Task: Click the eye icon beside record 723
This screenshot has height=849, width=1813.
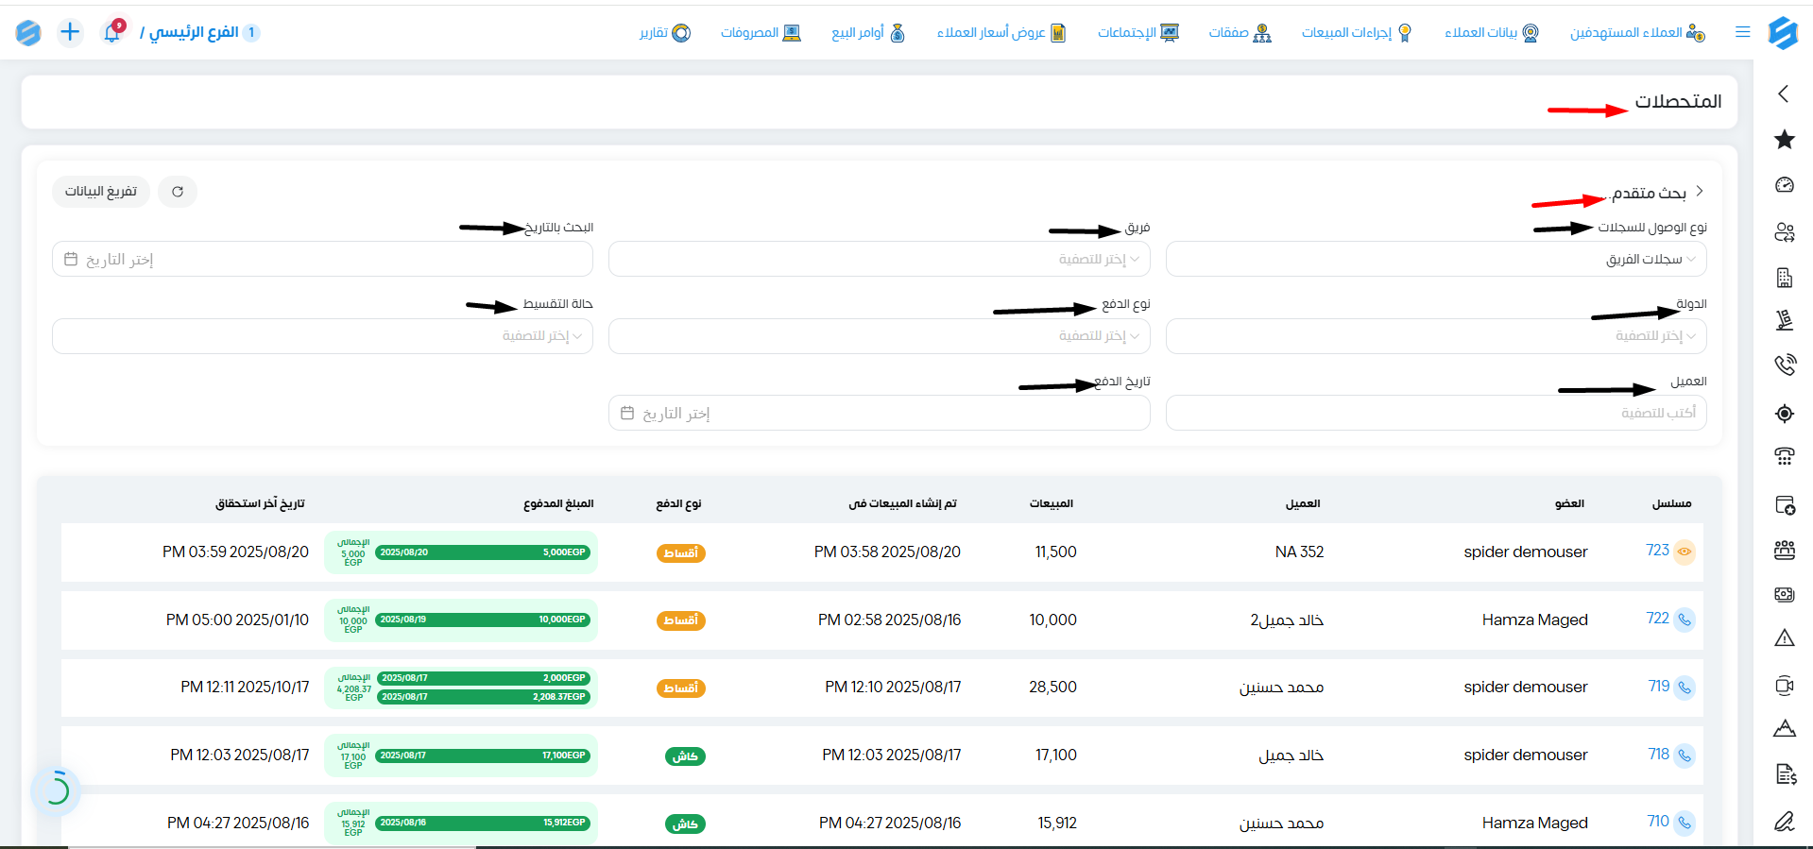Action: (1684, 552)
